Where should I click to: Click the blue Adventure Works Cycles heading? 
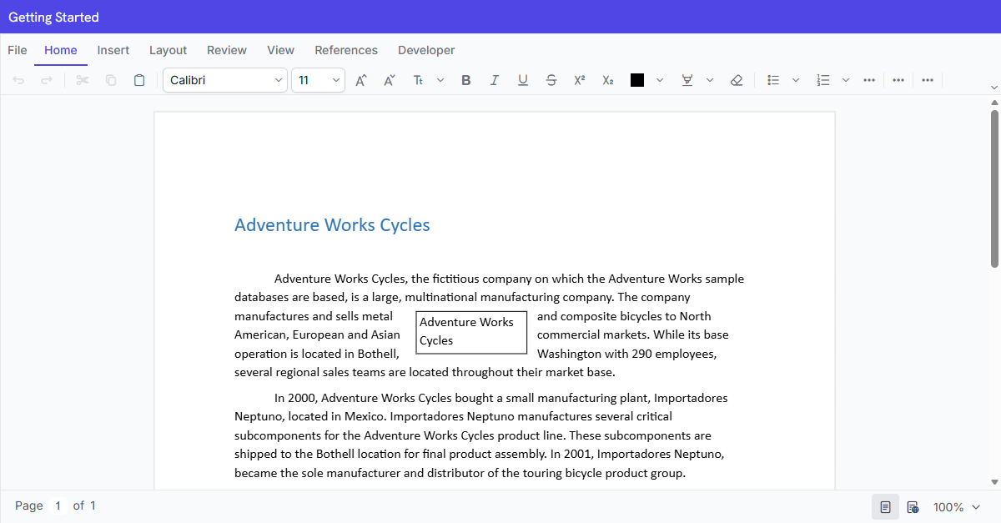click(x=332, y=225)
